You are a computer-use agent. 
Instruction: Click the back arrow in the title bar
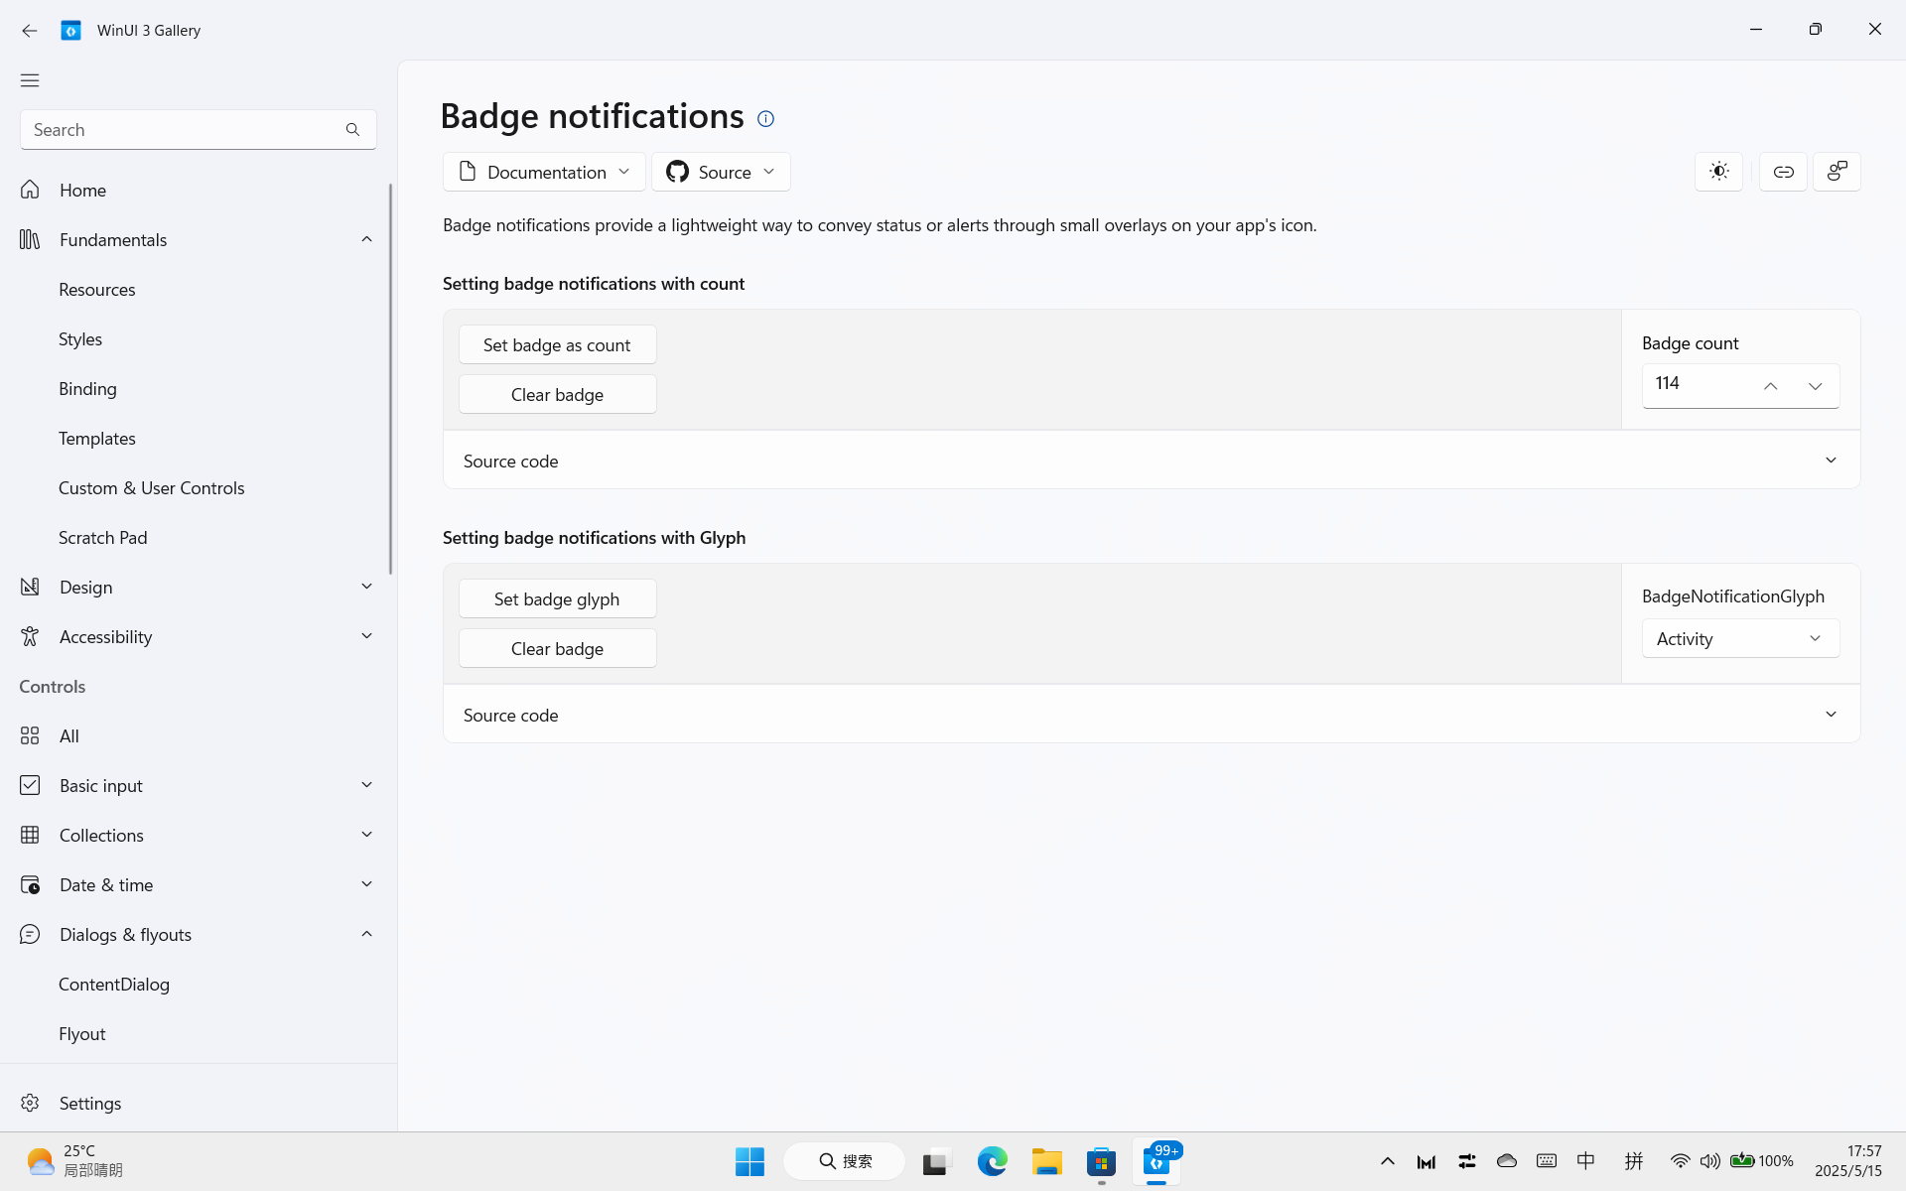click(x=30, y=31)
